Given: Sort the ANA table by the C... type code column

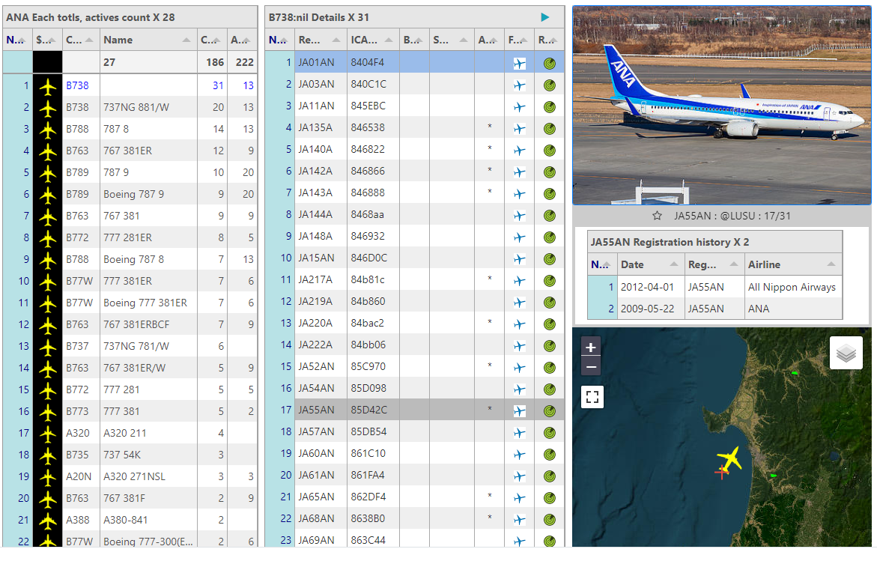Looking at the screenshot, I should (x=81, y=40).
